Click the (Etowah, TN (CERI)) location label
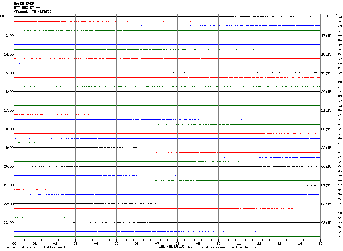Screen dimensions: 343x251 [33, 12]
